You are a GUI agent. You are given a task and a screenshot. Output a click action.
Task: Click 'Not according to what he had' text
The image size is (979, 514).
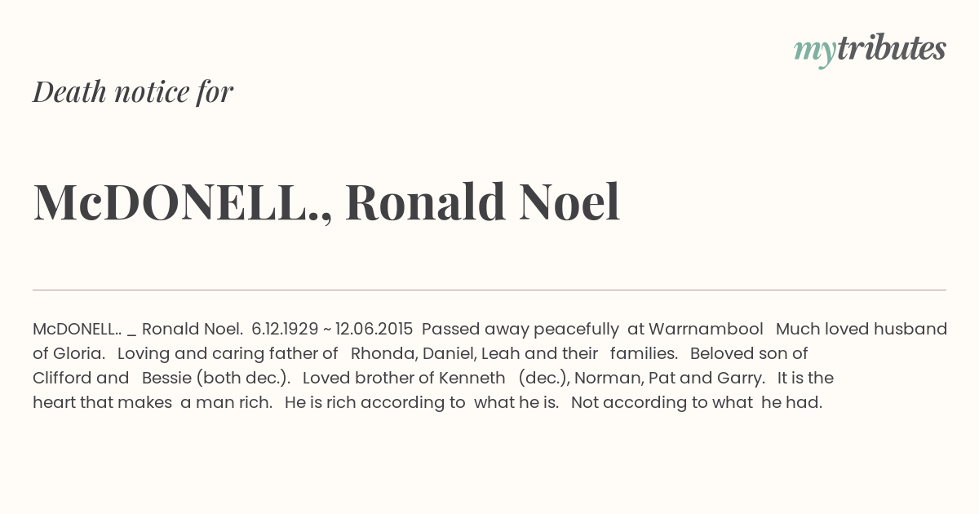coord(697,402)
